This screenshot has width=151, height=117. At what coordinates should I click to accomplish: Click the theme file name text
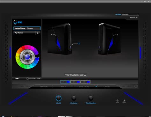[133, 18]
